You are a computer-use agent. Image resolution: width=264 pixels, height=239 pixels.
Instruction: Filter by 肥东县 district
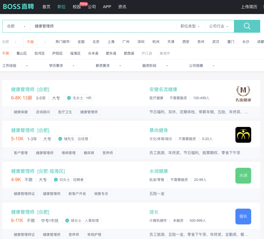pyautogui.click(x=111, y=53)
